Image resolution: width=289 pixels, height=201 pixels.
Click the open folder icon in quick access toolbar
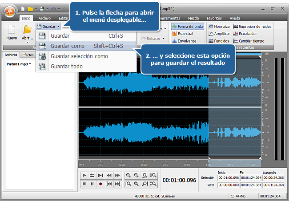point(30,8)
